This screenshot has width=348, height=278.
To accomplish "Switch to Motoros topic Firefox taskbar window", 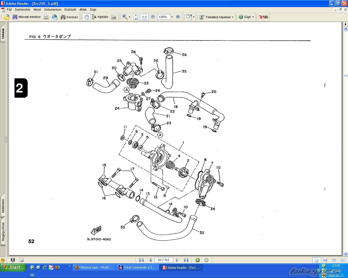I will pyautogui.click(x=95, y=267).
